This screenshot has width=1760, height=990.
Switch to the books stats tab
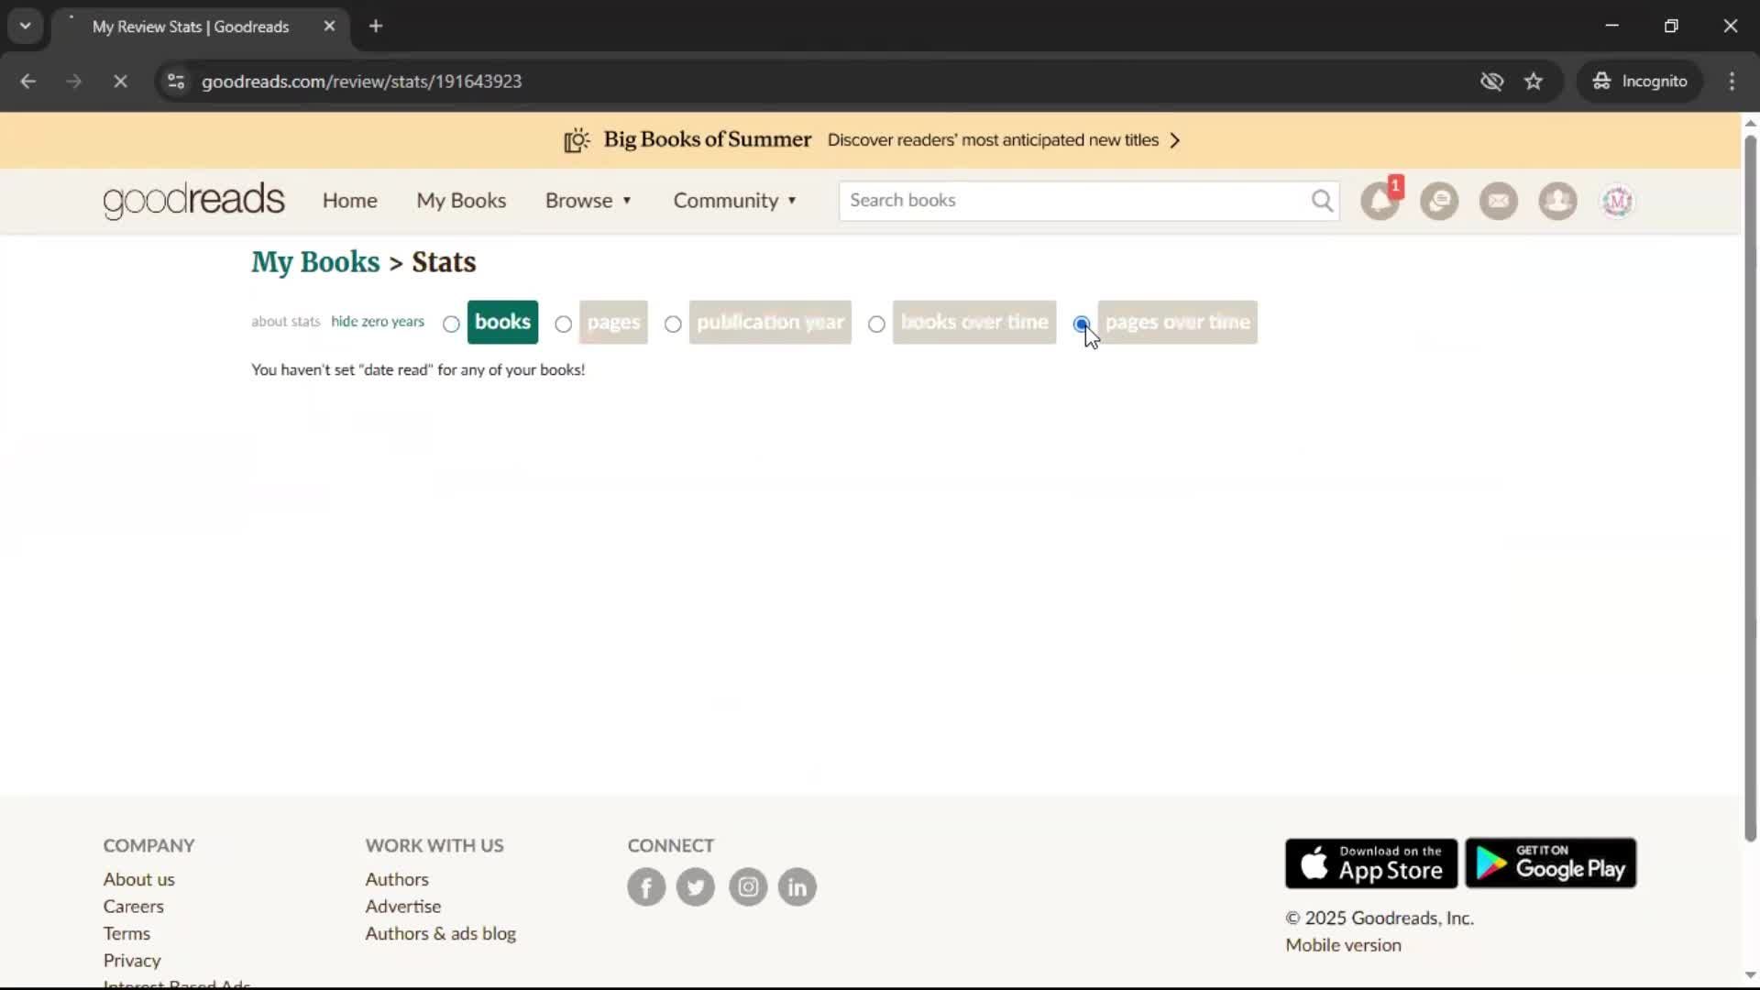pos(502,322)
